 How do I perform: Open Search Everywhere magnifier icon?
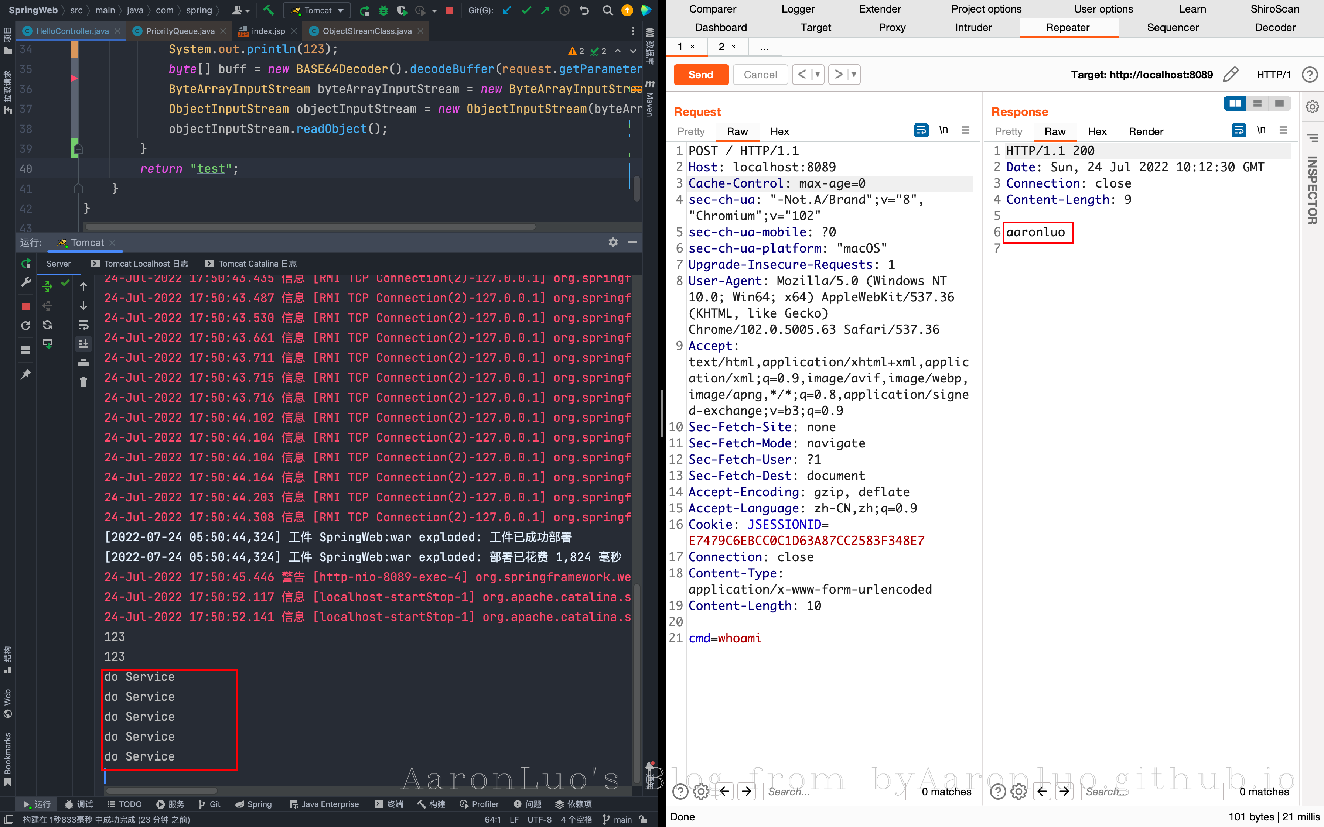607,10
